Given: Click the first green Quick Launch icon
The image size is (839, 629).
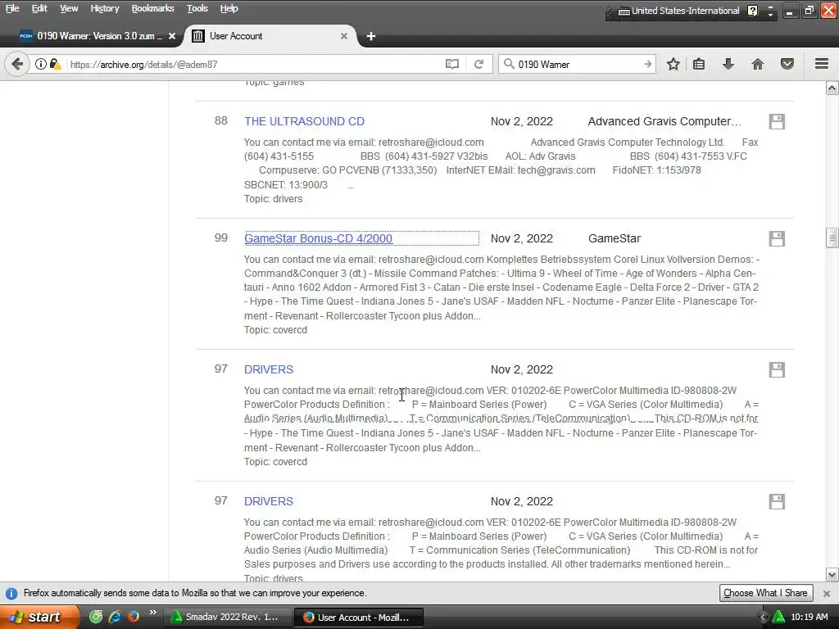Looking at the screenshot, I should [x=95, y=616].
